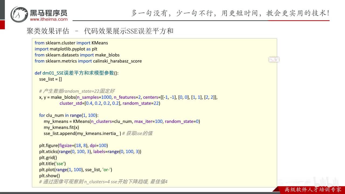This screenshot has width=345, height=194.
Task: Click the line plt.title('sse')
Action: click(53, 164)
